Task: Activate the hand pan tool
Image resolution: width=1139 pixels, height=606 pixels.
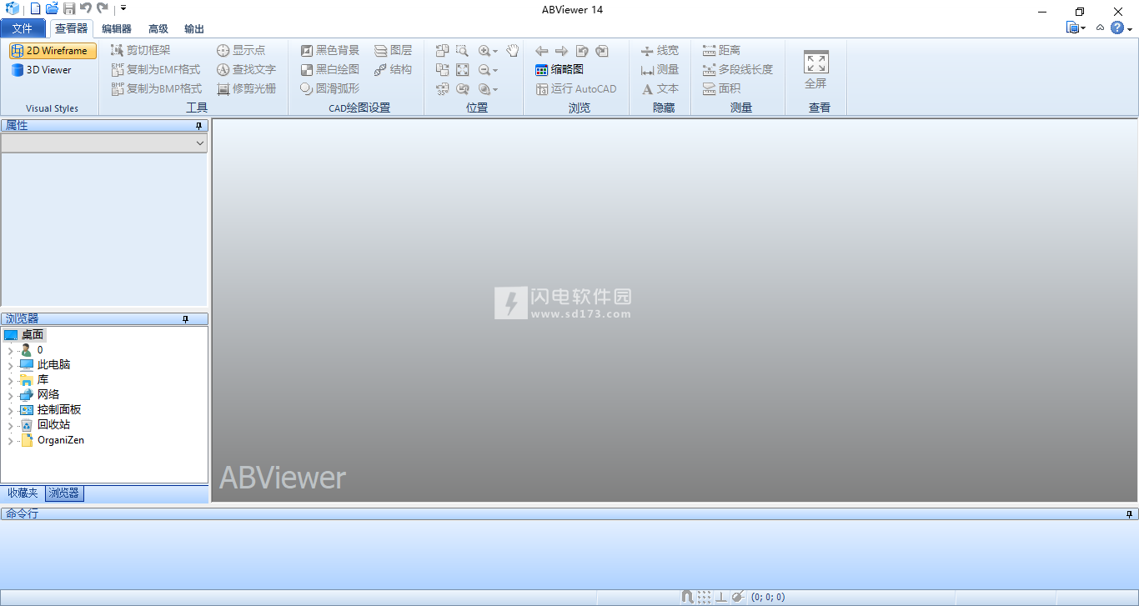Action: click(x=512, y=51)
